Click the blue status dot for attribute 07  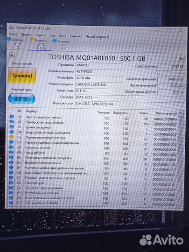pos(11,142)
